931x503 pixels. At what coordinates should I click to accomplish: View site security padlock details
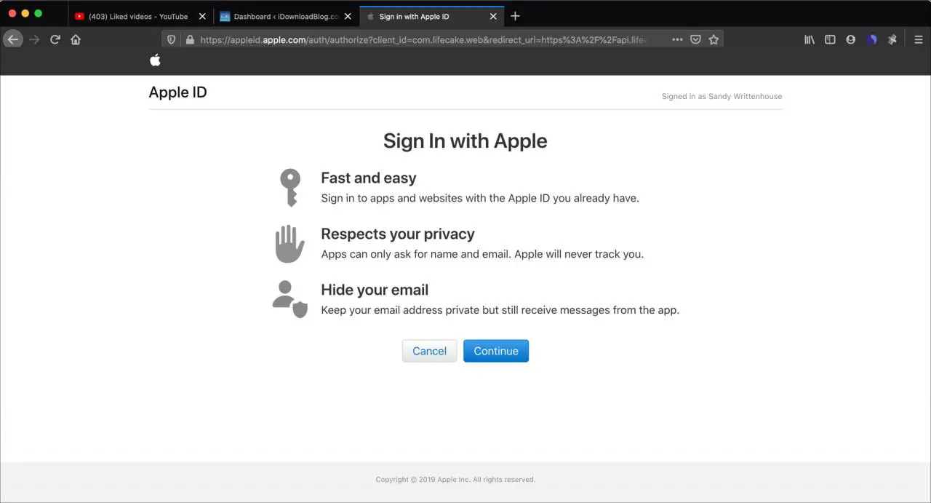pos(189,39)
